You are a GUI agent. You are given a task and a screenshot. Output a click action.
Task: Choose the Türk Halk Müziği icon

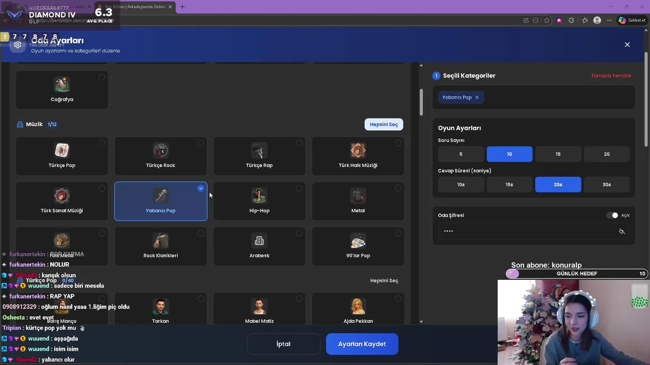[358, 150]
